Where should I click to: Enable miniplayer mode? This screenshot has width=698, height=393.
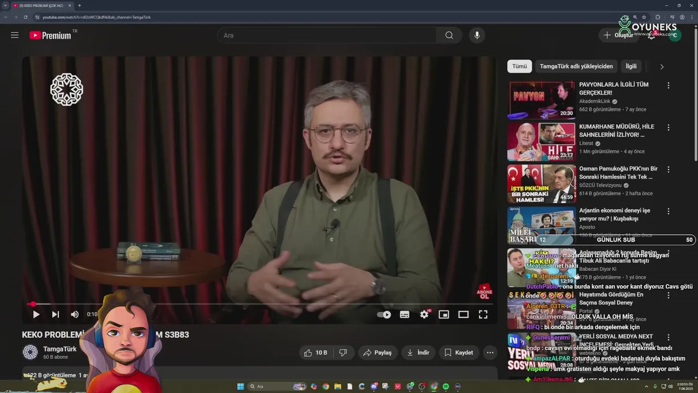(444, 314)
